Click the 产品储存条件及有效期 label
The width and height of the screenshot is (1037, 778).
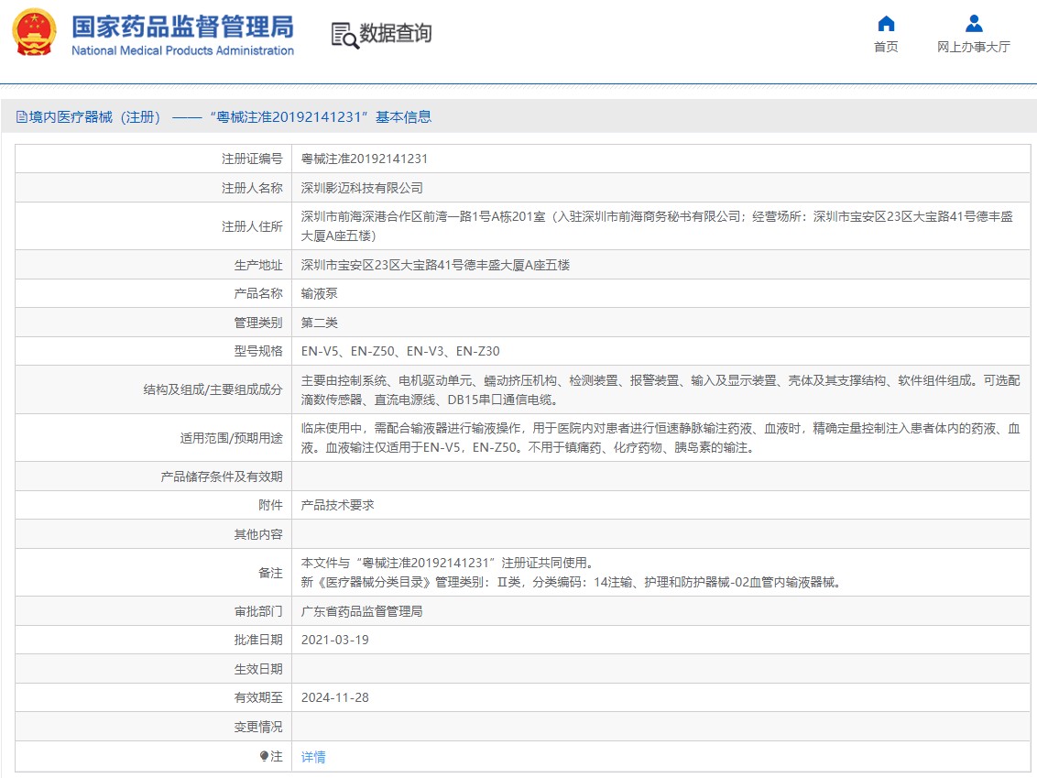(x=222, y=477)
